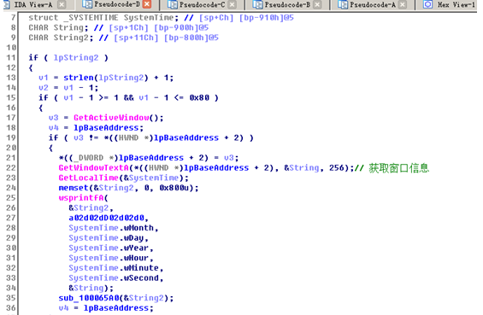This screenshot has width=483, height=315.
Task: Click line number 25 in the gutter
Action: pos(11,198)
